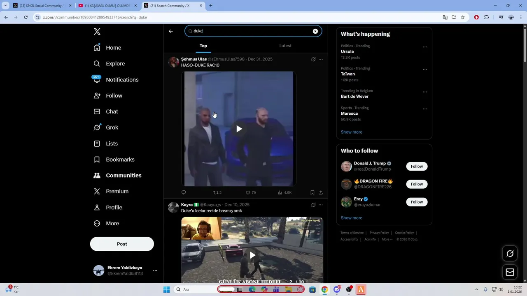Screen dimensions: 527x296
Task: Open floating Messages envelope button
Action: [x=510, y=272]
